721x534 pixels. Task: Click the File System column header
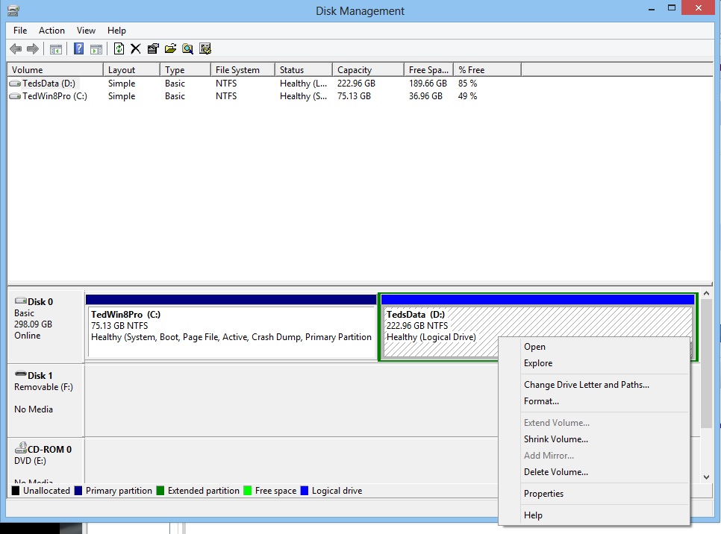pos(237,70)
